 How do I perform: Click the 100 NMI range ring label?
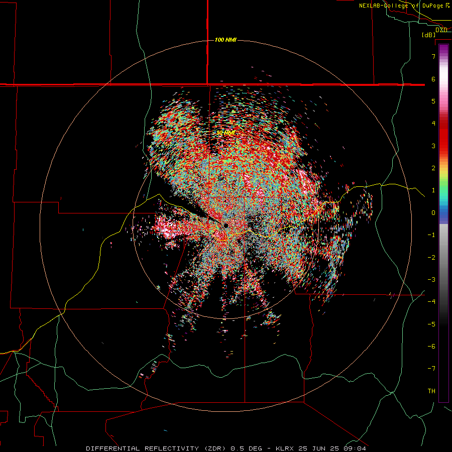225,40
